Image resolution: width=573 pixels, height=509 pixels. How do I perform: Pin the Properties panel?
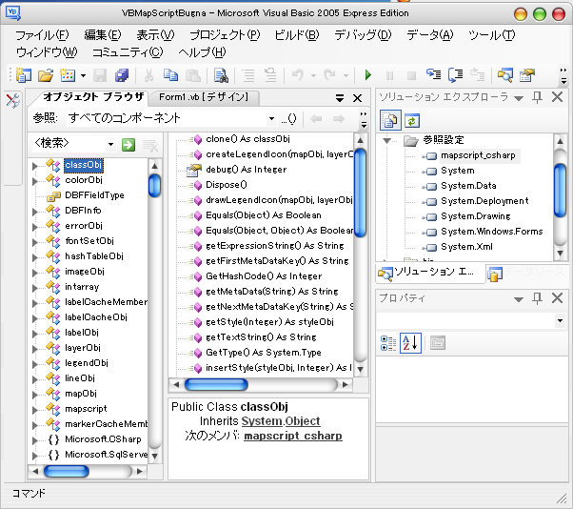click(537, 298)
